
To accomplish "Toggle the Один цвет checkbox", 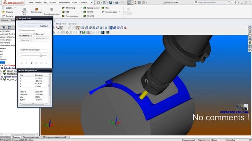I will point(35,34).
